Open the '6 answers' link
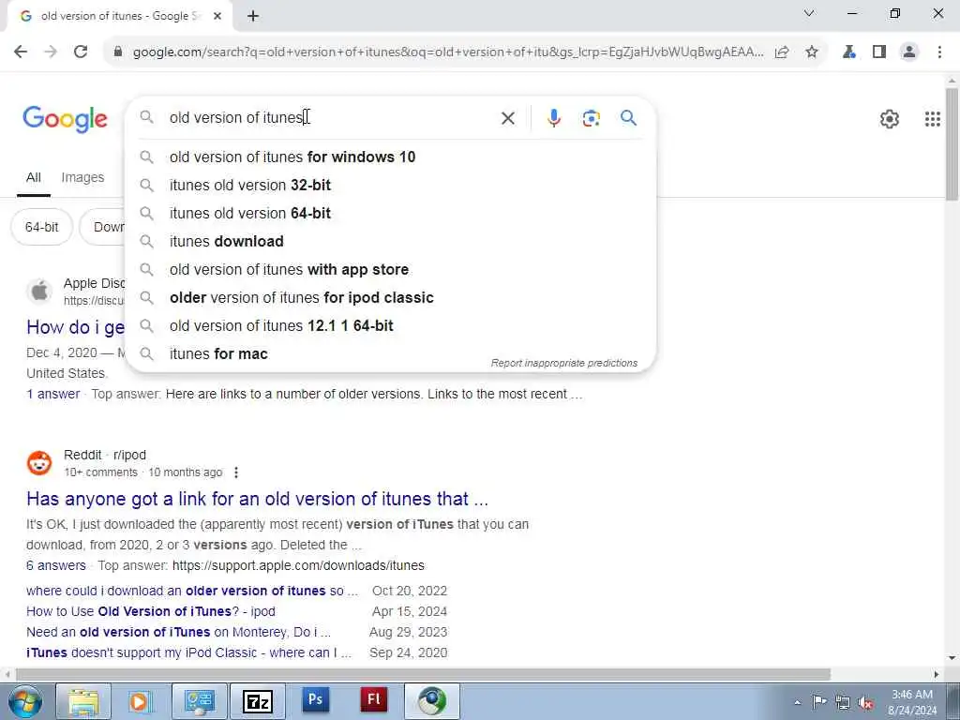 [x=55, y=565]
